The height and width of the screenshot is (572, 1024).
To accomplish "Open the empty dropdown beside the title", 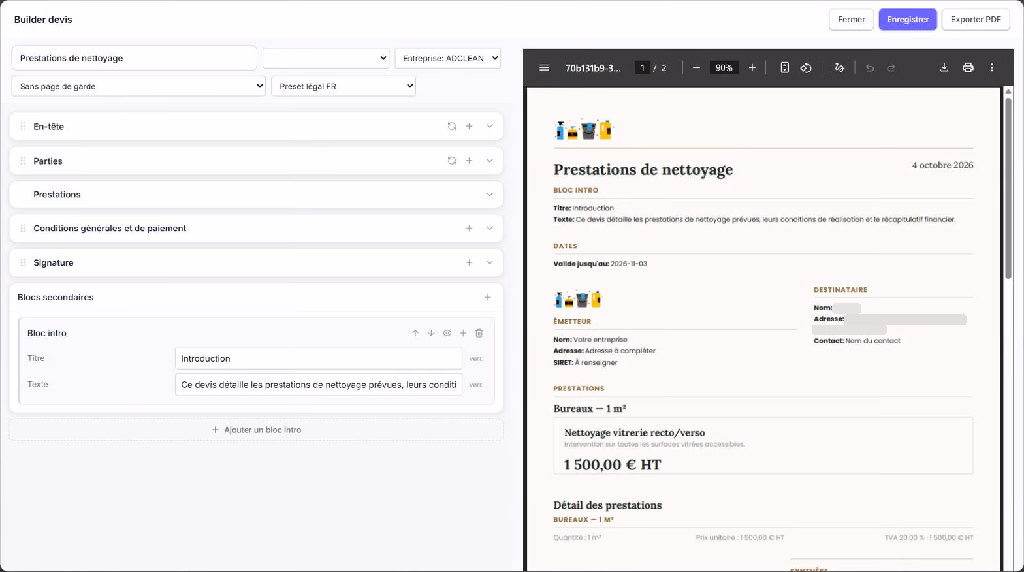I will click(x=326, y=58).
